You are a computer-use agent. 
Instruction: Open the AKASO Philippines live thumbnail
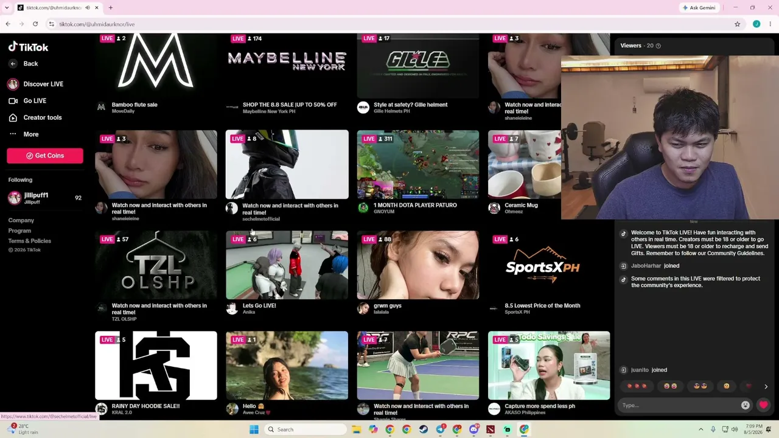click(549, 366)
